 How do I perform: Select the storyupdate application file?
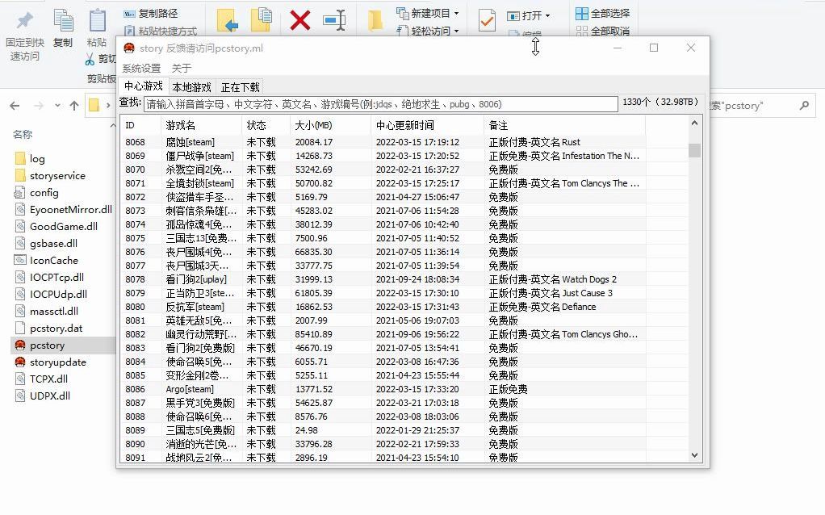tap(51, 362)
